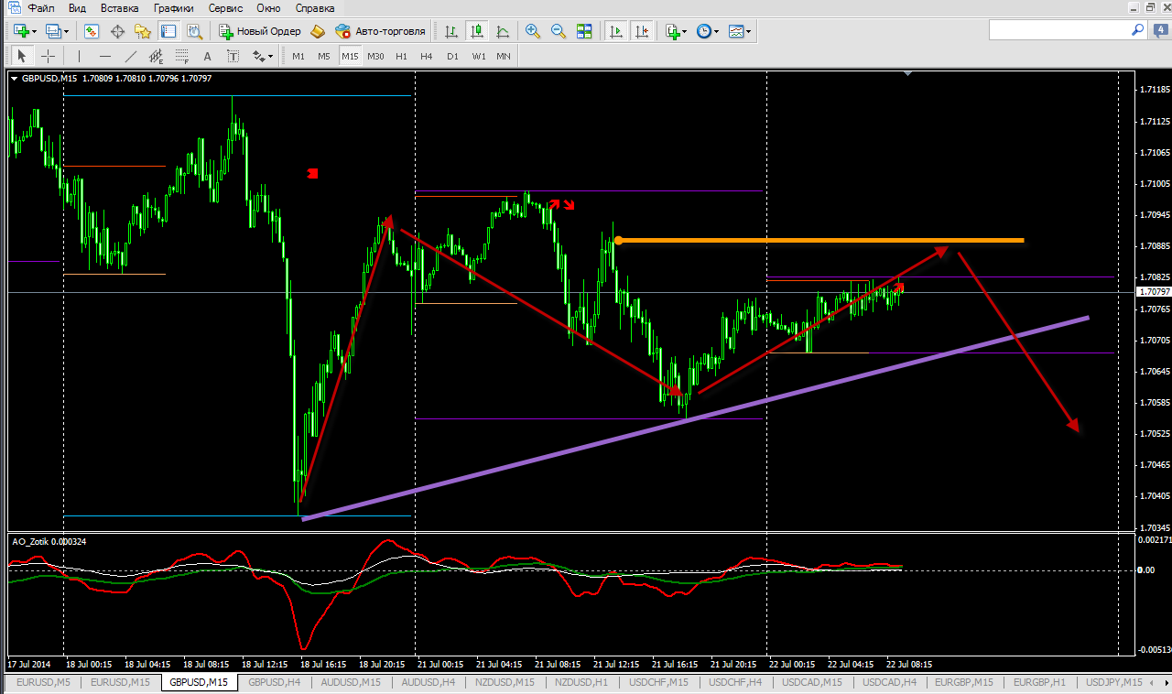Switch to D1 timeframe
Screen dimensions: 1172x694
click(x=452, y=56)
